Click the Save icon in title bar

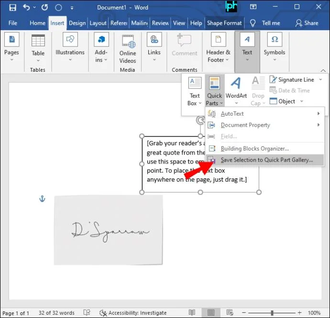(12, 8)
